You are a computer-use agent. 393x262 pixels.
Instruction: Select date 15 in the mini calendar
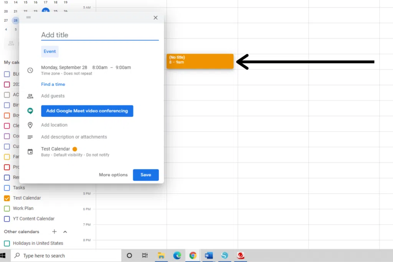[x=25, y=2]
